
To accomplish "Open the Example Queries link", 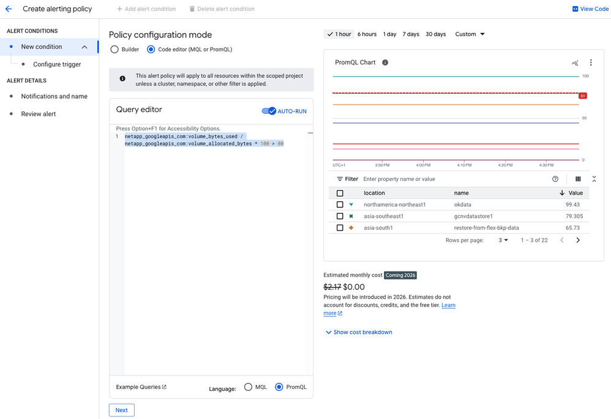I will 141,387.
